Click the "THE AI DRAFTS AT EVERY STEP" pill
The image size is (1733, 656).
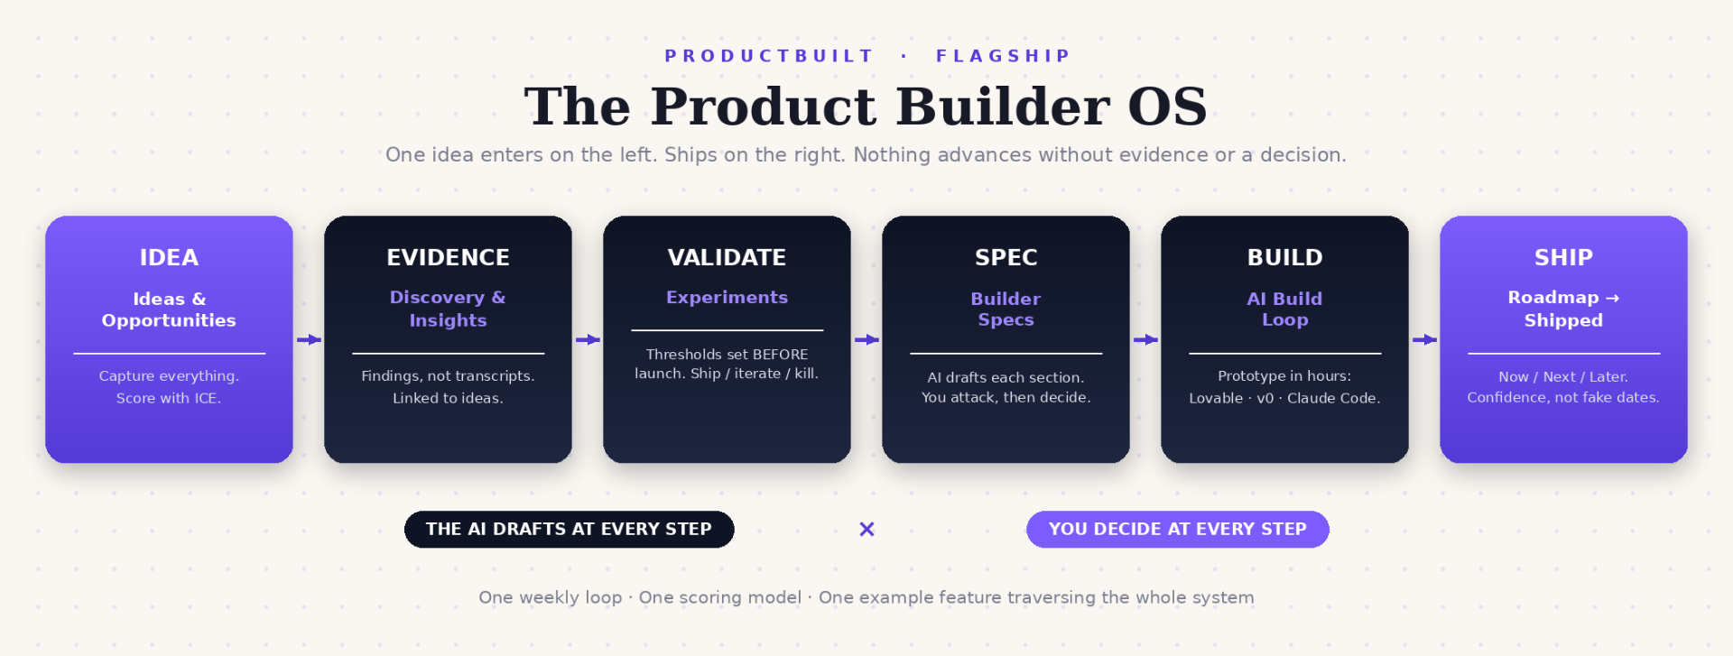569,529
